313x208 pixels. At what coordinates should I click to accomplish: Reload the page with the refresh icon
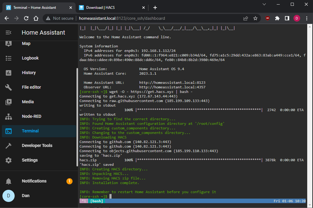coord(26,18)
